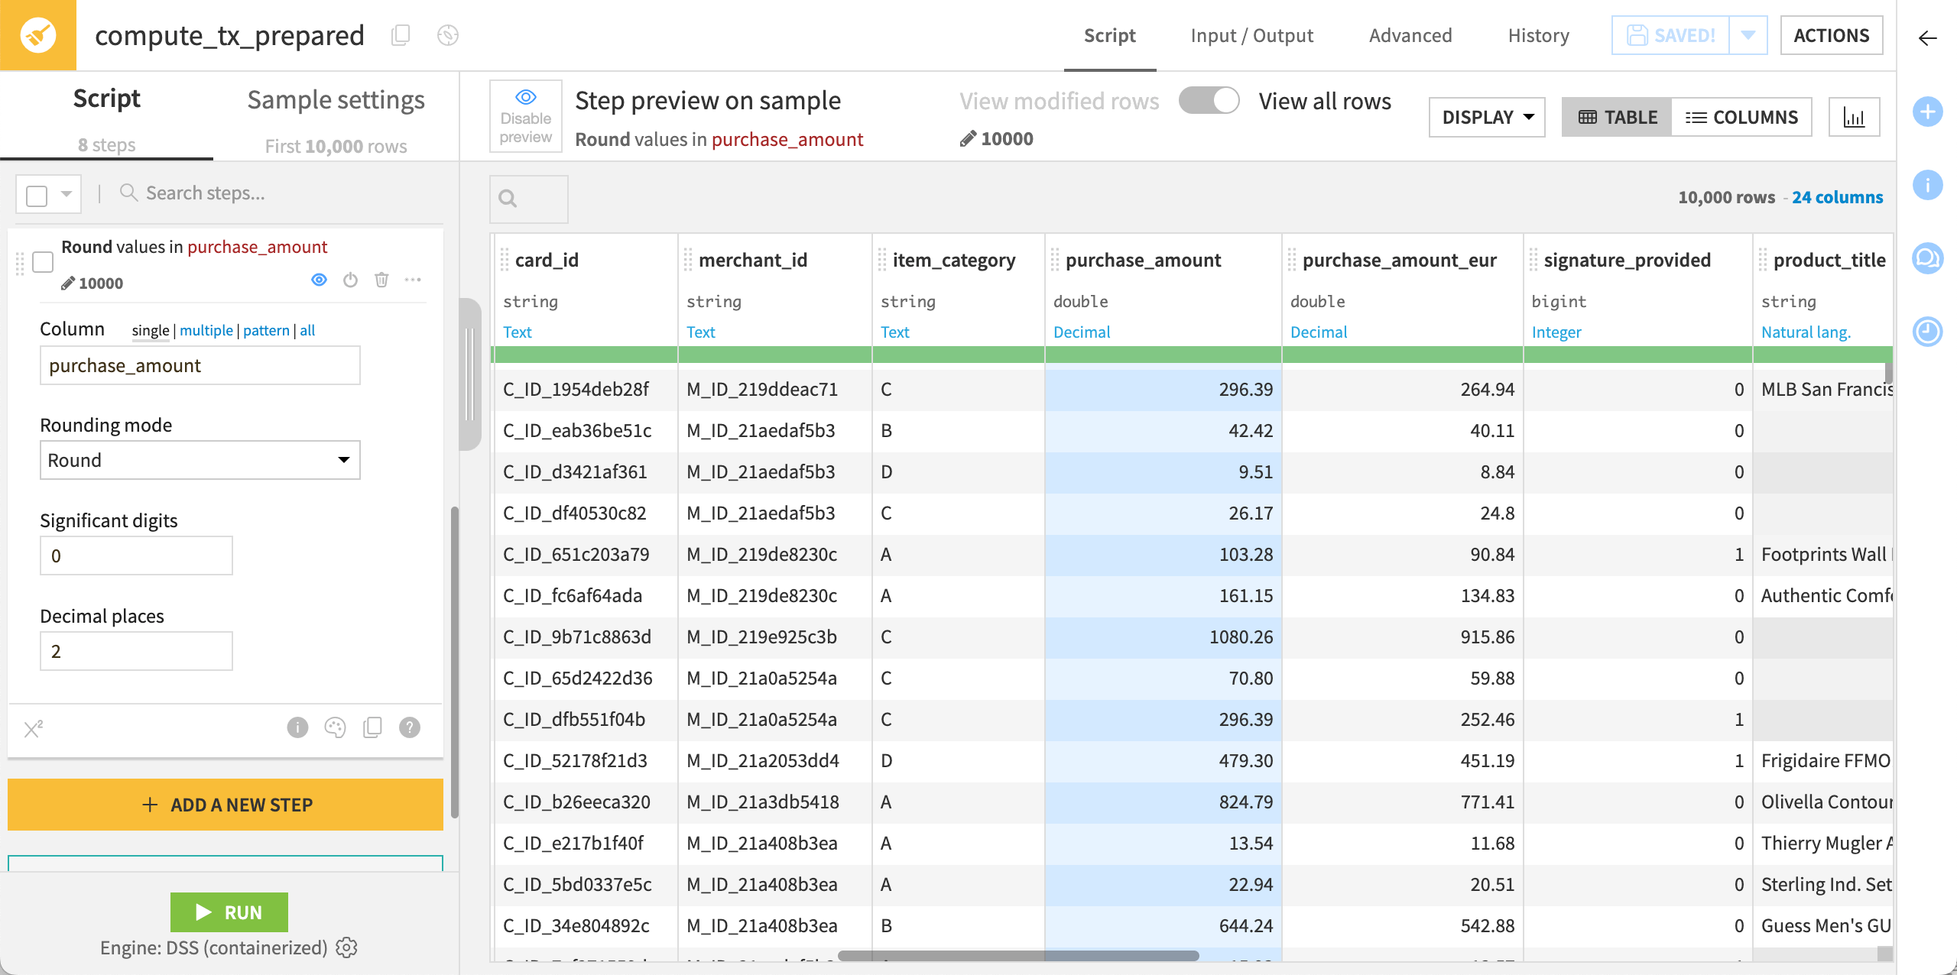Open the Rounding mode dropdown
Screen dimensions: 1957x975
coord(200,460)
